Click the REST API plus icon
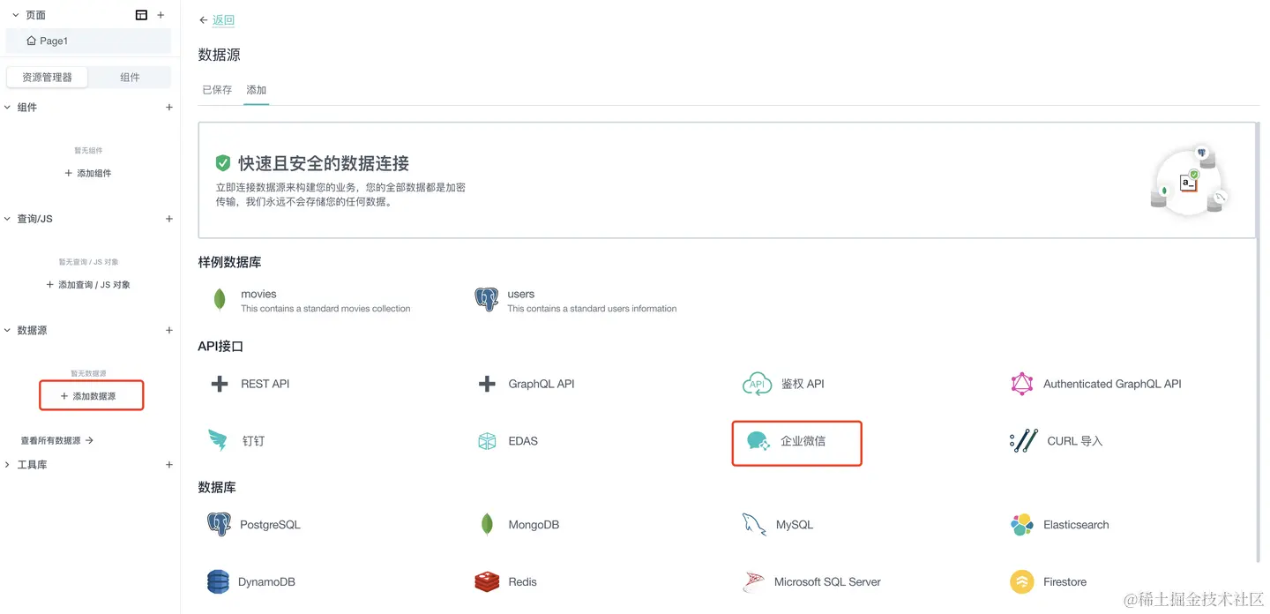This screenshot has width=1270, height=614. 220,384
